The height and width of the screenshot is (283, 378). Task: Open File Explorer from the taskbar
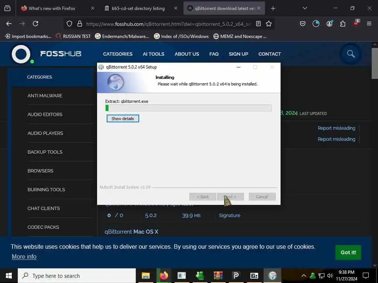tap(145, 276)
